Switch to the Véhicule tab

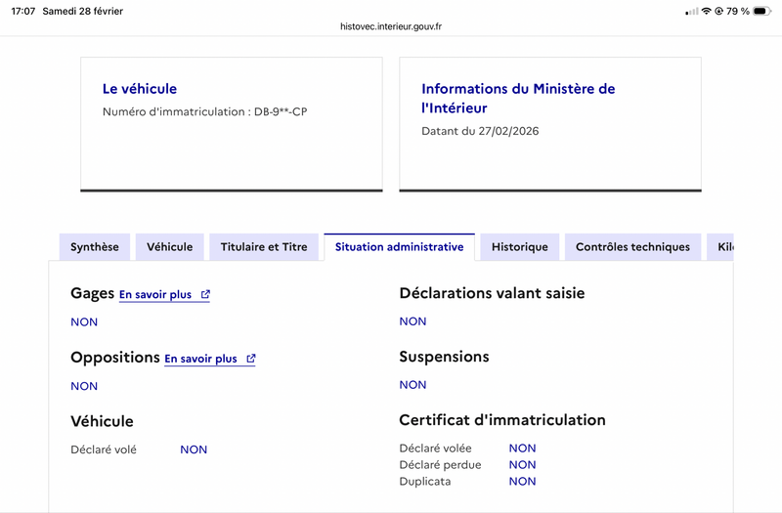point(170,247)
